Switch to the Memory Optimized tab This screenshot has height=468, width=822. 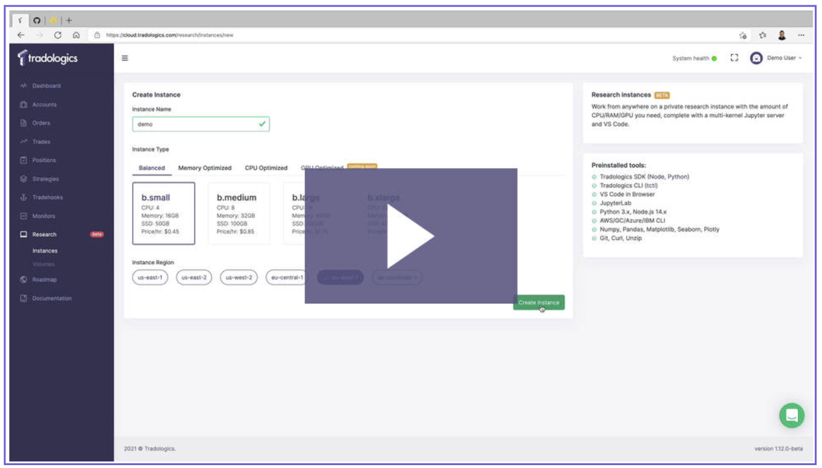click(205, 168)
